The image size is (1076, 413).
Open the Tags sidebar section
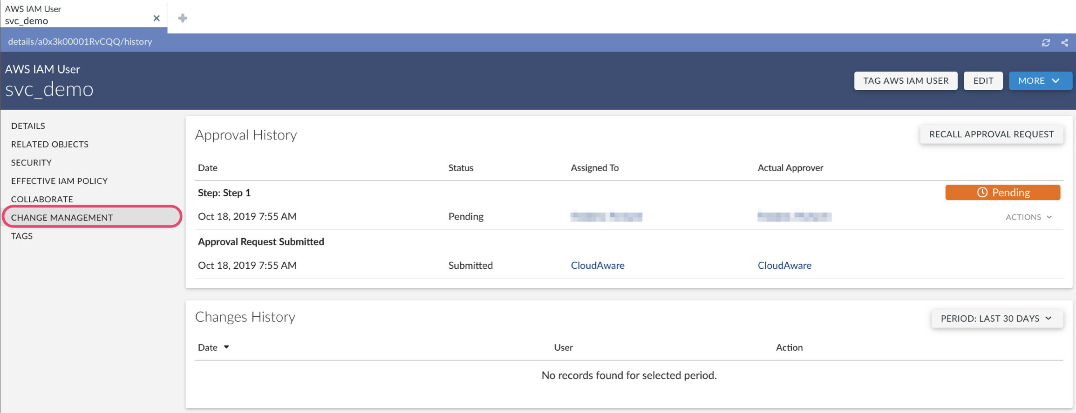[22, 236]
